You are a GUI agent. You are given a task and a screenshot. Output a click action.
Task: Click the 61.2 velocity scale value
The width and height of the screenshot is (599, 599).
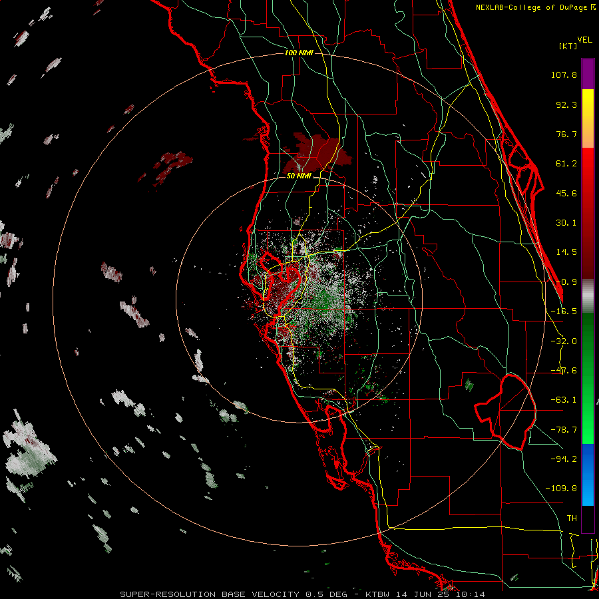566,164
